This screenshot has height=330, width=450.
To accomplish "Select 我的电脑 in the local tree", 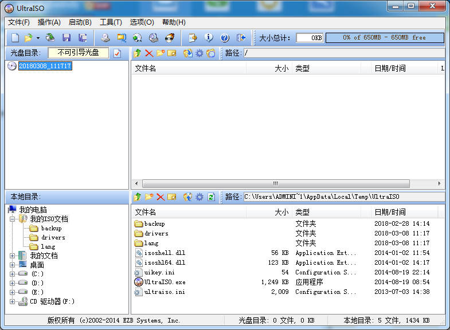I will (33, 210).
